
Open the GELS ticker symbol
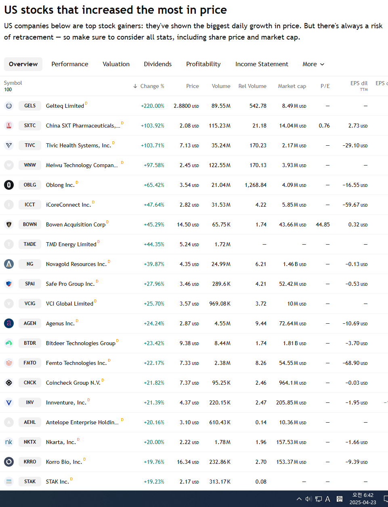pos(30,106)
